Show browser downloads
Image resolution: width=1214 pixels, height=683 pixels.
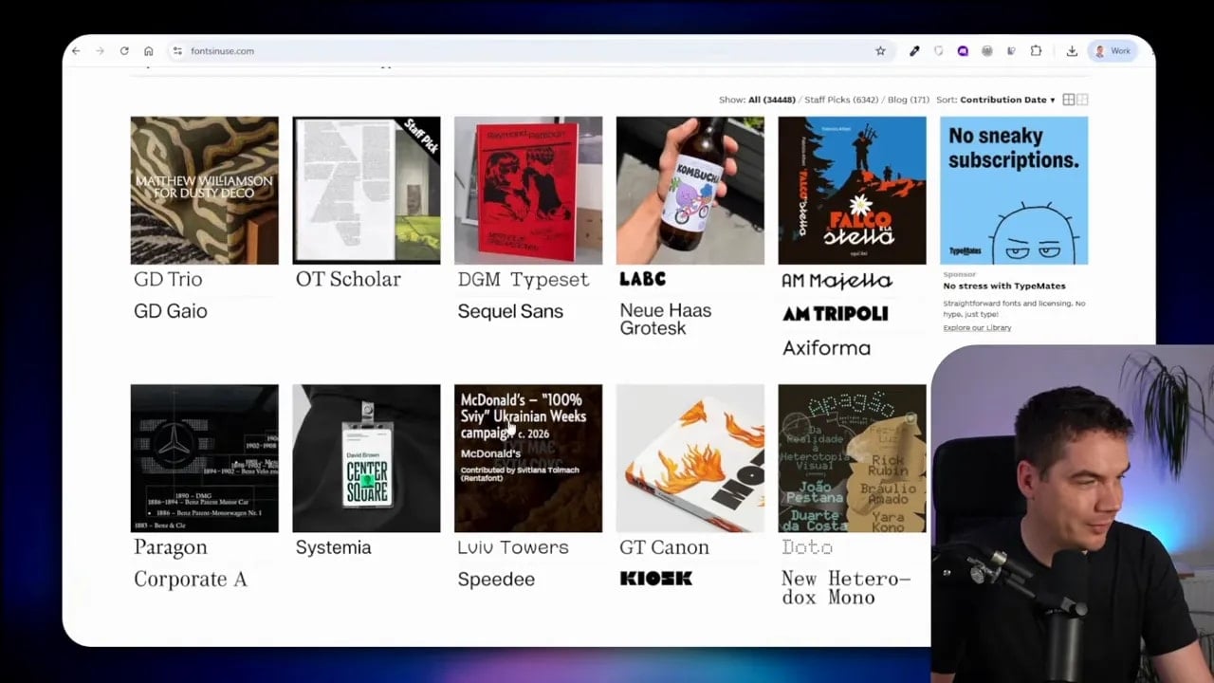[1072, 51]
